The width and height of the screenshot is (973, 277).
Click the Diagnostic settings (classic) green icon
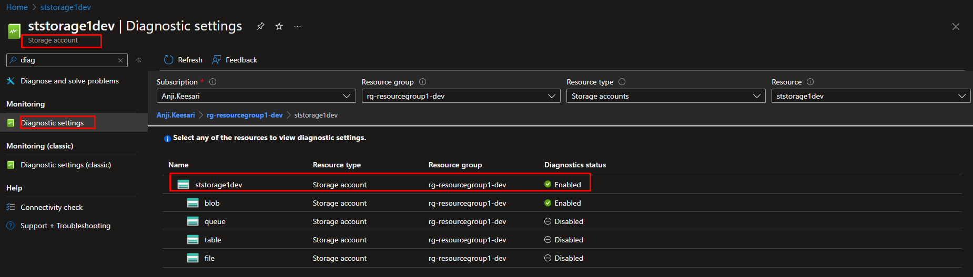point(11,165)
